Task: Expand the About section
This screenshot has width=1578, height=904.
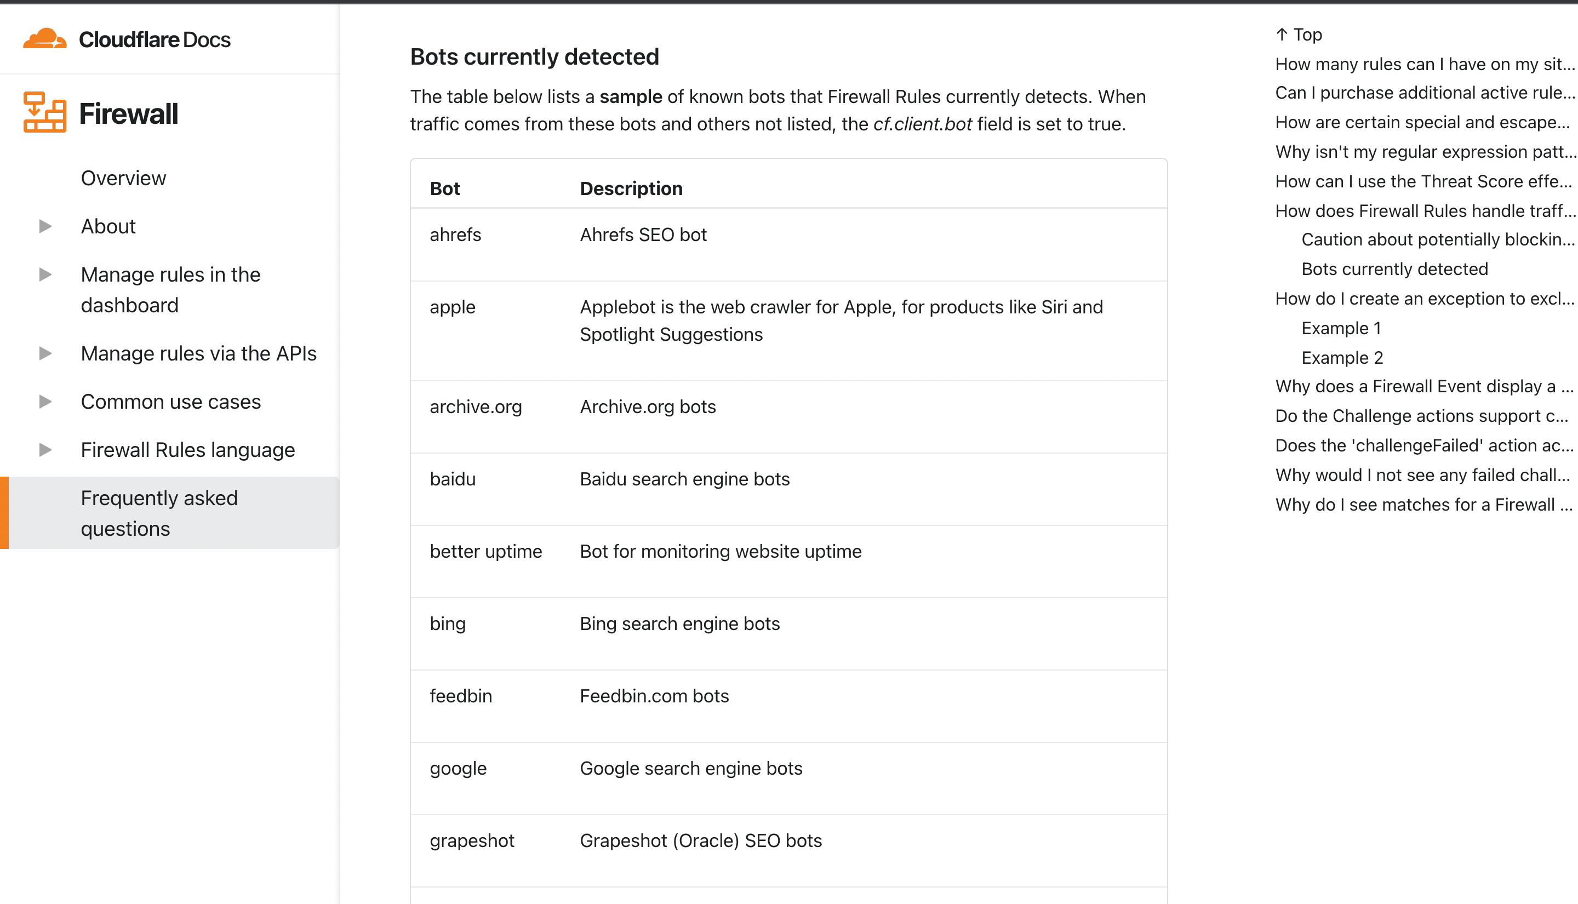Action: click(45, 226)
